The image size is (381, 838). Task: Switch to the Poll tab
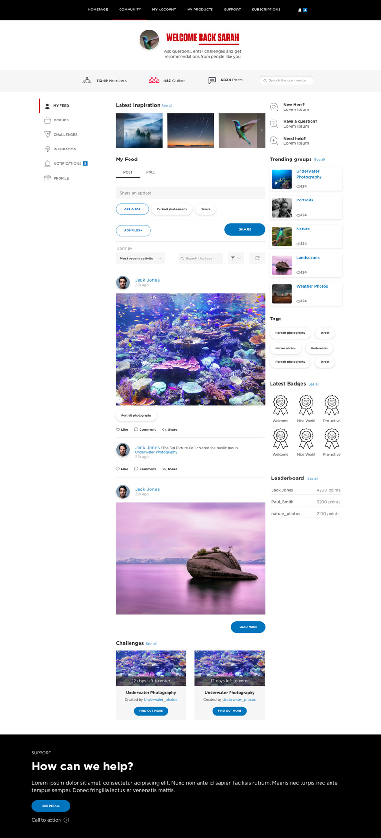[150, 172]
